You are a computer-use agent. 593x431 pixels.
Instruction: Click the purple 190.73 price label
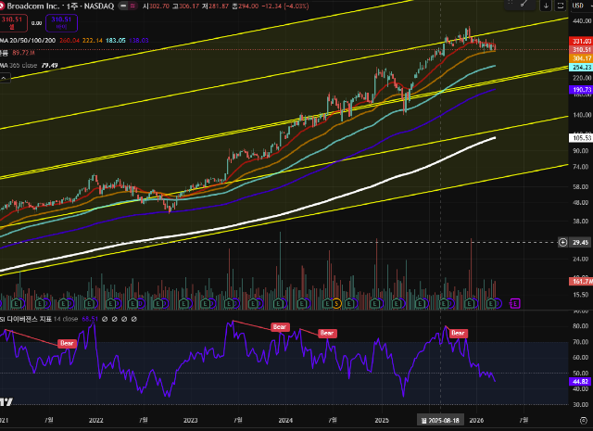point(581,89)
